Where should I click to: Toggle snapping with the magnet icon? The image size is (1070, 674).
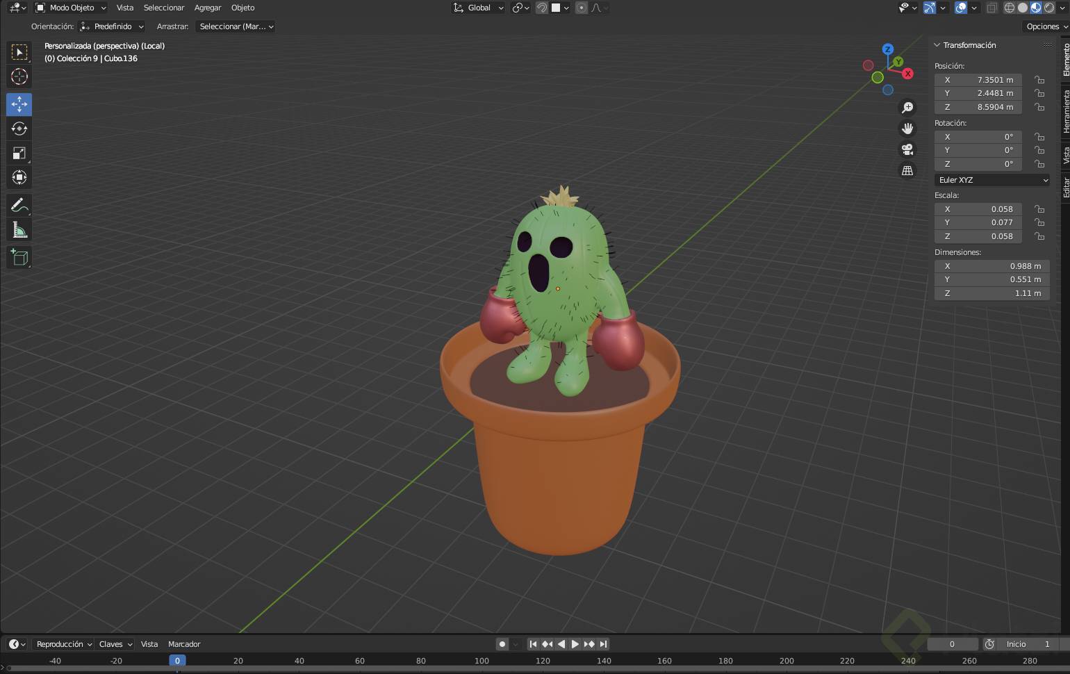tap(542, 8)
